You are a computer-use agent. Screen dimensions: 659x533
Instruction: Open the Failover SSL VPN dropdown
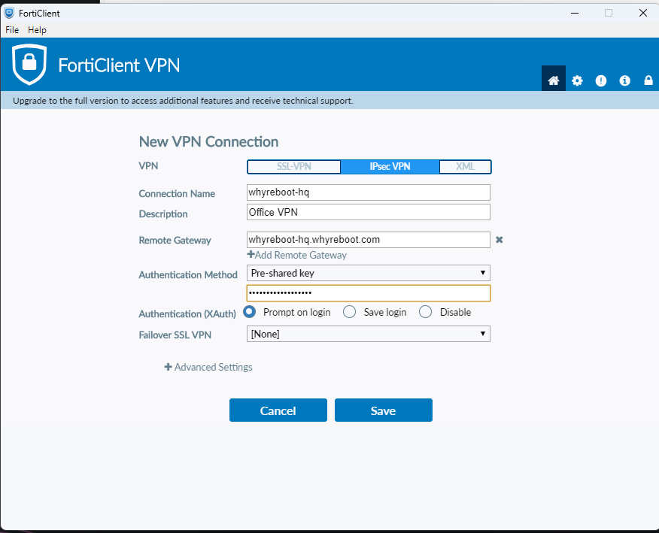click(368, 334)
